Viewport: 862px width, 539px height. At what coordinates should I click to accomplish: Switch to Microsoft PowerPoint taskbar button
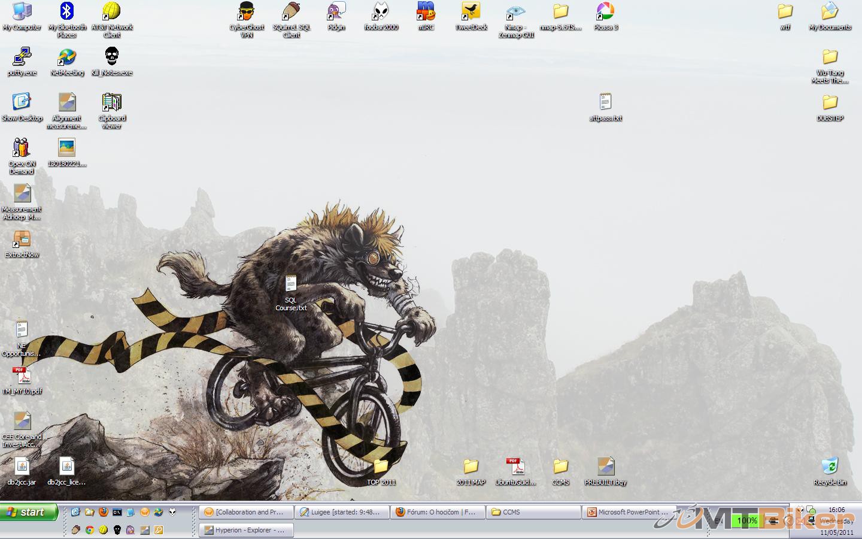(629, 512)
